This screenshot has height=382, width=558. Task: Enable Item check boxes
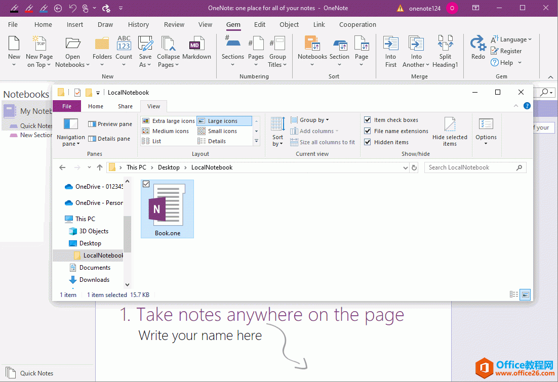click(x=367, y=119)
